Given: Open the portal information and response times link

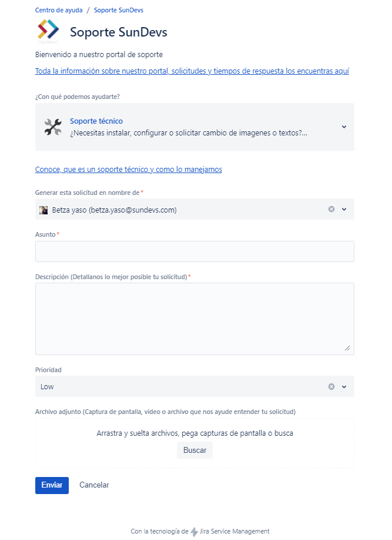Looking at the screenshot, I should tap(192, 71).
